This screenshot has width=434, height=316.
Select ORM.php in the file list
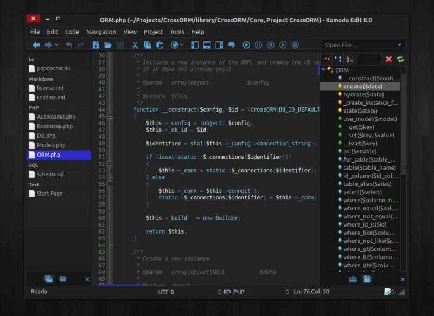(59, 154)
